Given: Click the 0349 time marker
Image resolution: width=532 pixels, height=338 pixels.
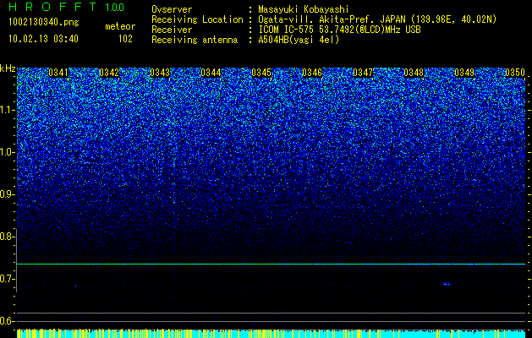Looking at the screenshot, I should click(464, 73).
